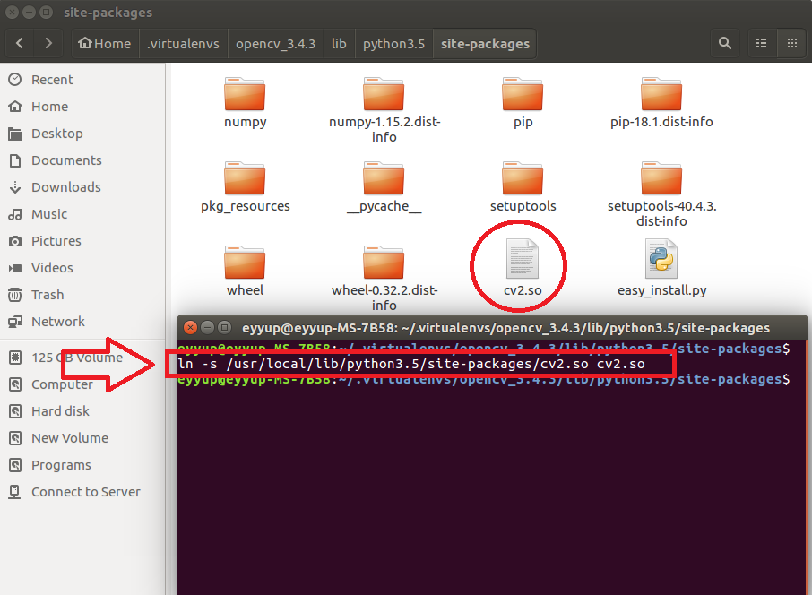Open the __pycache__ folder
This screenshot has width=812, height=595.
pos(384,179)
